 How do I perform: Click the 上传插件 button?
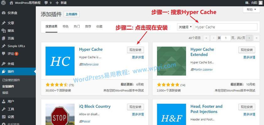pyautogui.click(x=72, y=14)
